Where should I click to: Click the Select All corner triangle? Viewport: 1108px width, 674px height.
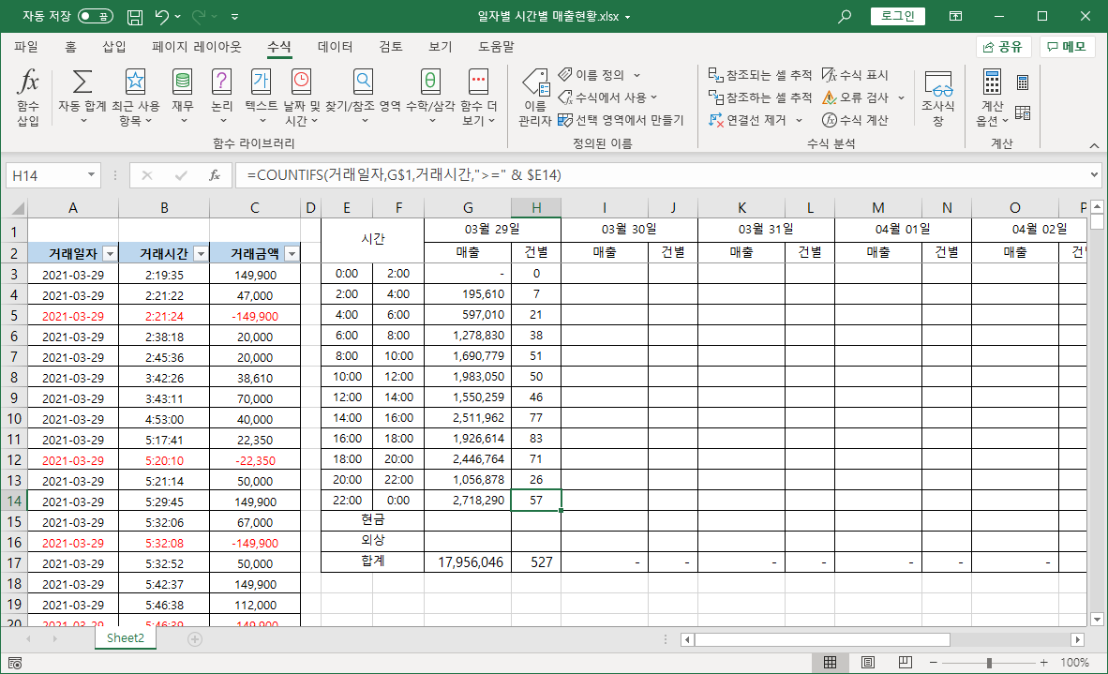(x=17, y=208)
